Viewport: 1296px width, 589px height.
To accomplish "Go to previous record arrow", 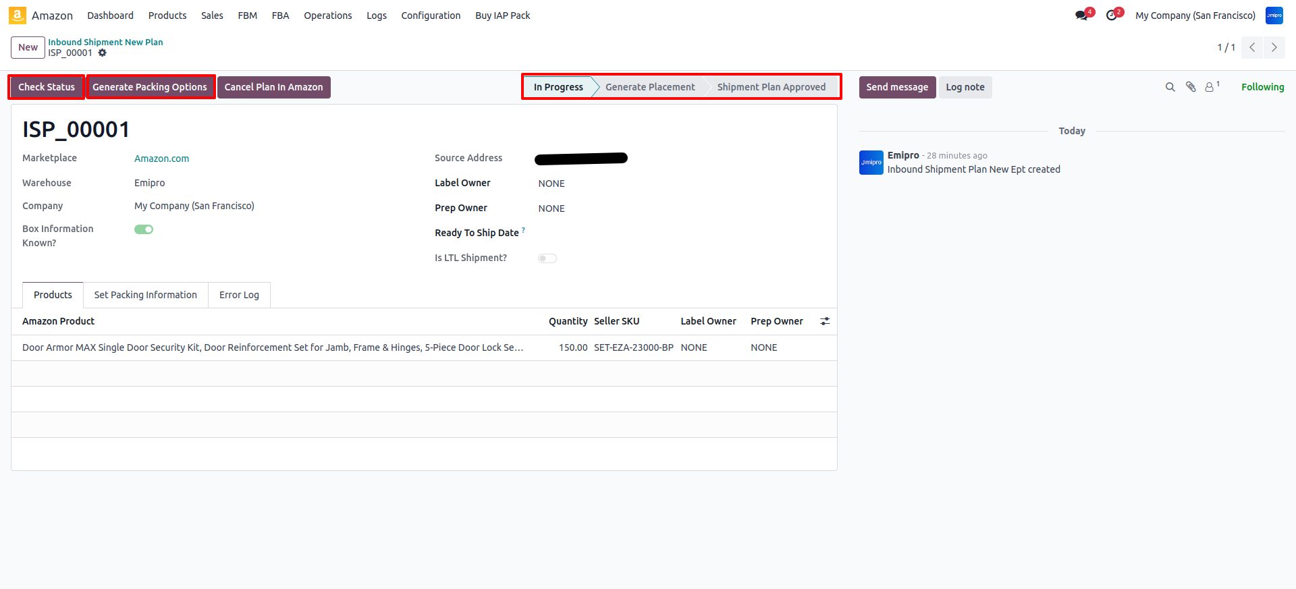I will (1252, 47).
